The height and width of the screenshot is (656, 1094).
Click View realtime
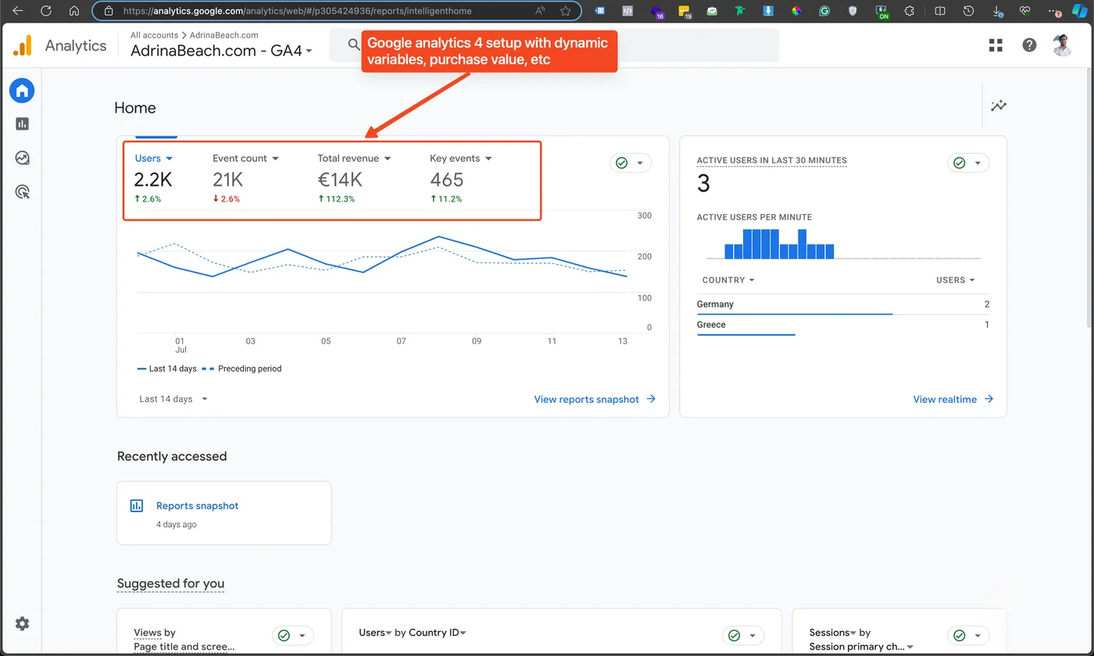tap(945, 399)
